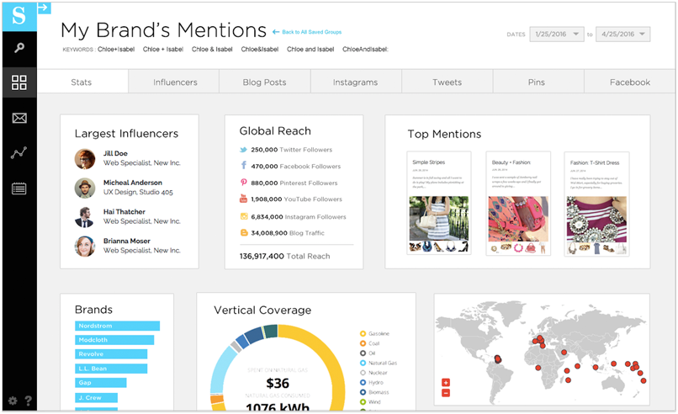Click Hai Thatcher's avatar

[x=85, y=217]
